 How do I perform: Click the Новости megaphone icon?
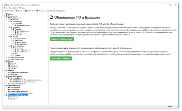[x=7, y=70]
